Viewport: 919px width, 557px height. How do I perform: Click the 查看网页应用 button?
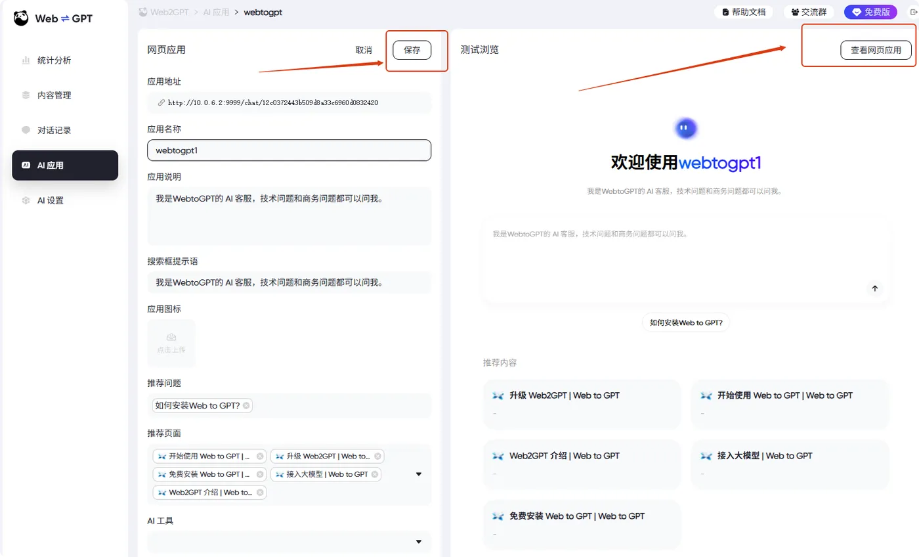(876, 50)
